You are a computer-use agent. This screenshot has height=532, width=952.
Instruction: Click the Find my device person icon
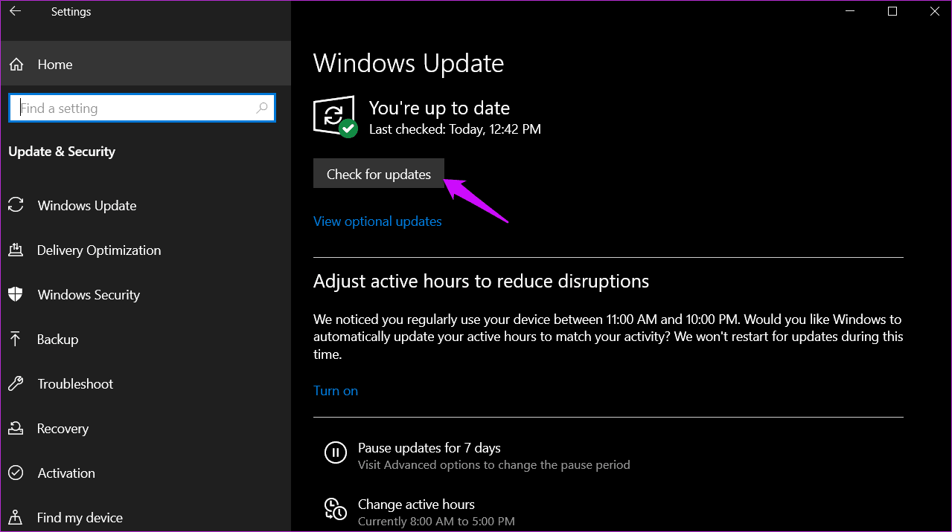pos(16,518)
